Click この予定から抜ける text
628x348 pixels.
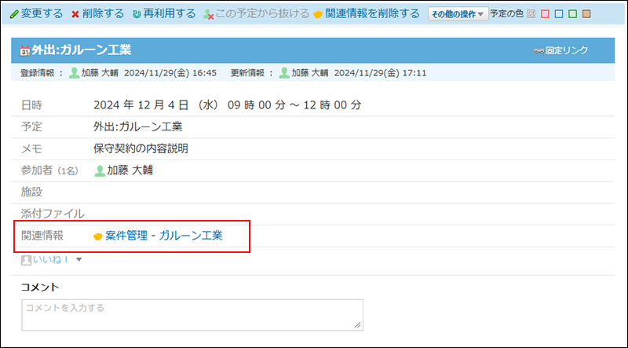(x=262, y=13)
